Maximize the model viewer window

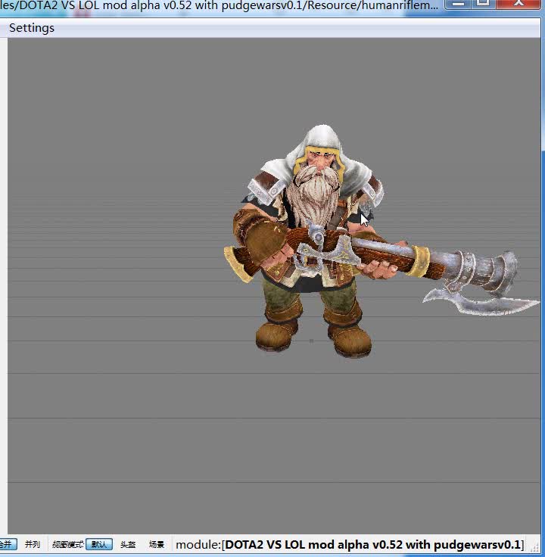click(483, 4)
